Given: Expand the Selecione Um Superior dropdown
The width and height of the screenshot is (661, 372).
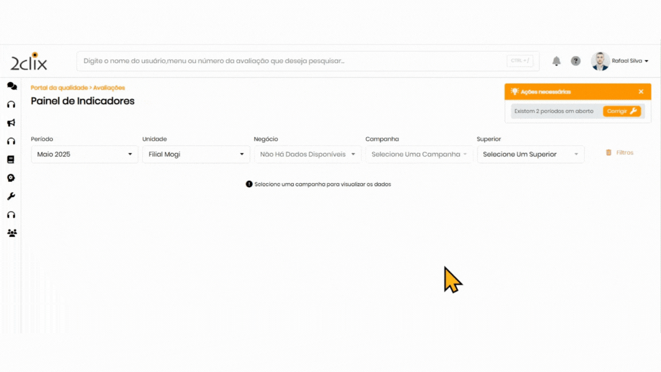Looking at the screenshot, I should click(x=530, y=154).
